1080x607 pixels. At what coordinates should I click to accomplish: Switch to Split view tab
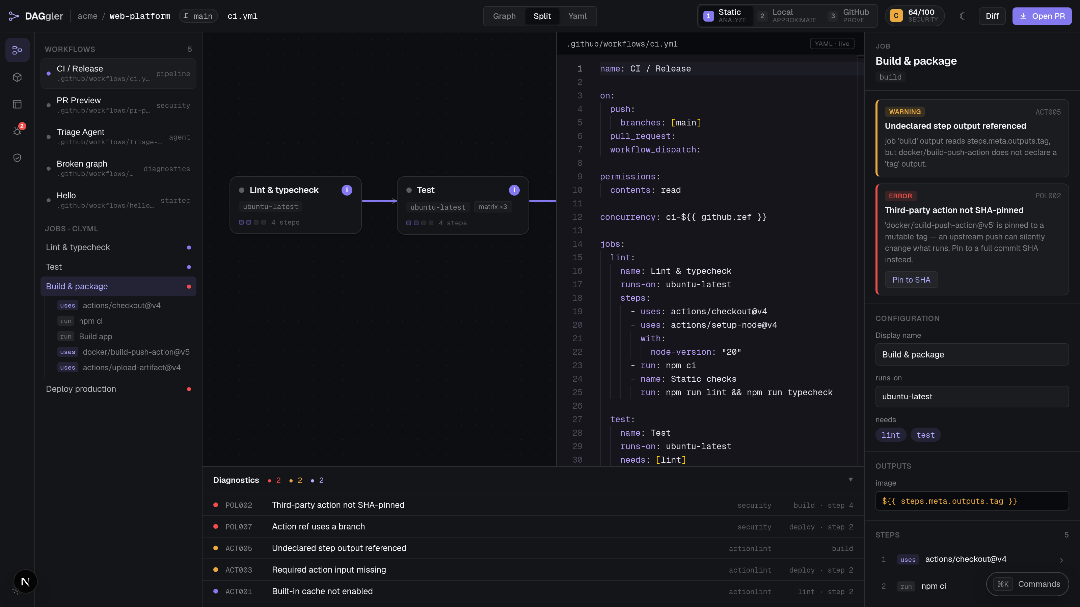tap(542, 16)
